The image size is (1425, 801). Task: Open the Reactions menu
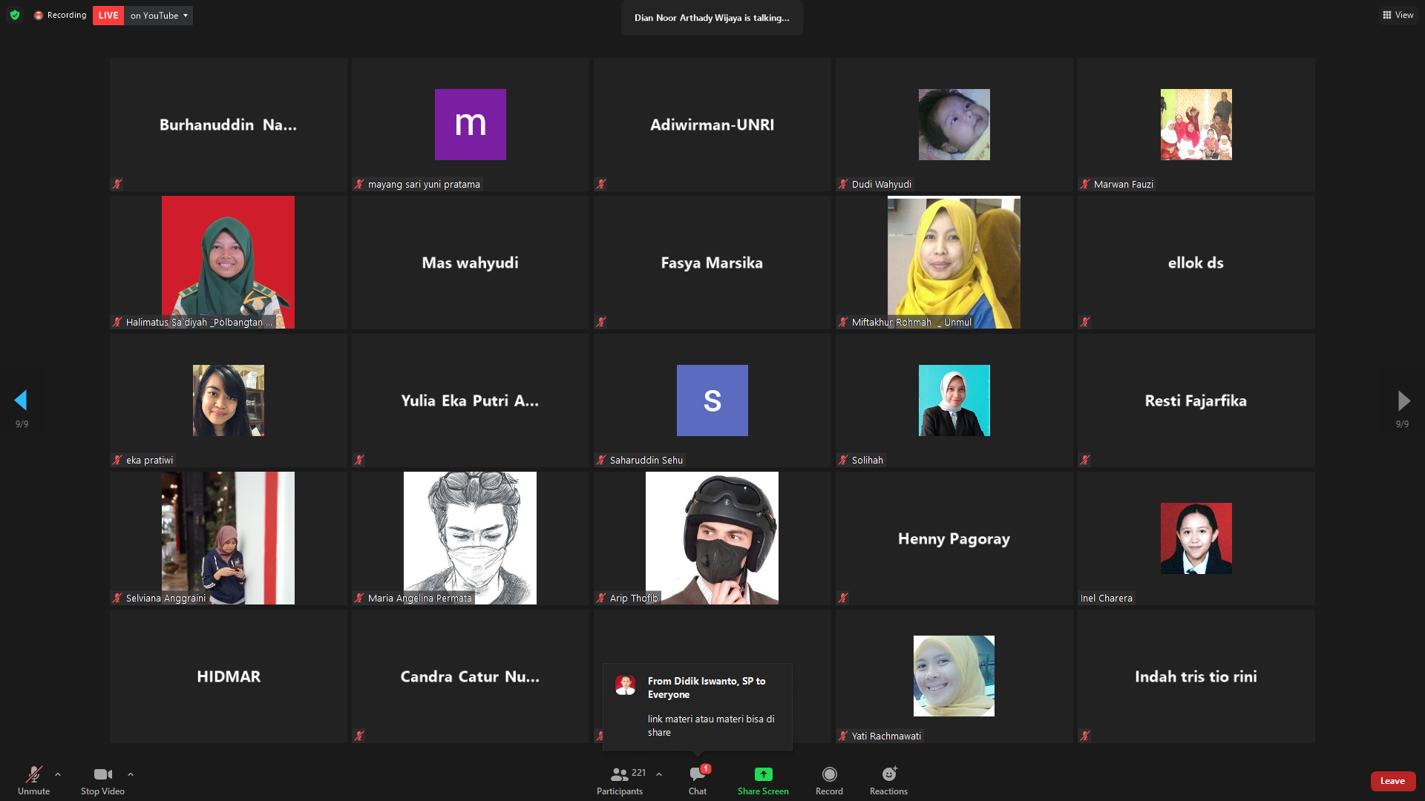point(888,780)
